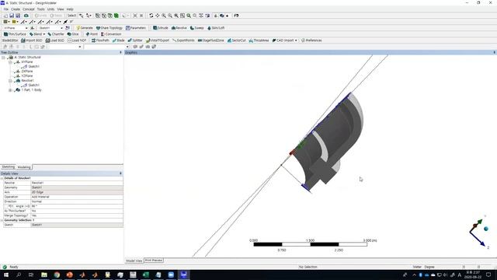Select the Slice tool
497x280 pixels.
pos(73,34)
